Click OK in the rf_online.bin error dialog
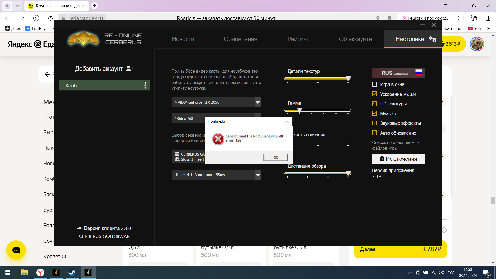Viewport: 496px width, 279px height. pos(275,158)
